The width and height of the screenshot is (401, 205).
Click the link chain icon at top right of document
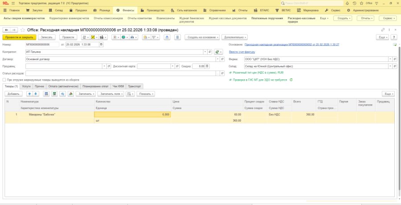pos(383,30)
